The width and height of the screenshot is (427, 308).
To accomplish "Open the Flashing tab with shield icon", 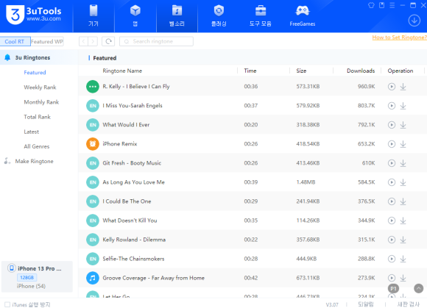I will point(219,16).
